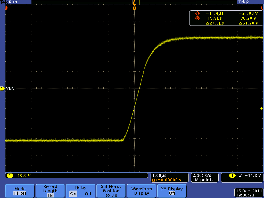Open the Waveform Display menu

142,191
